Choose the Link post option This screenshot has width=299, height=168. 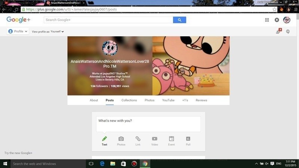click(x=138, y=141)
